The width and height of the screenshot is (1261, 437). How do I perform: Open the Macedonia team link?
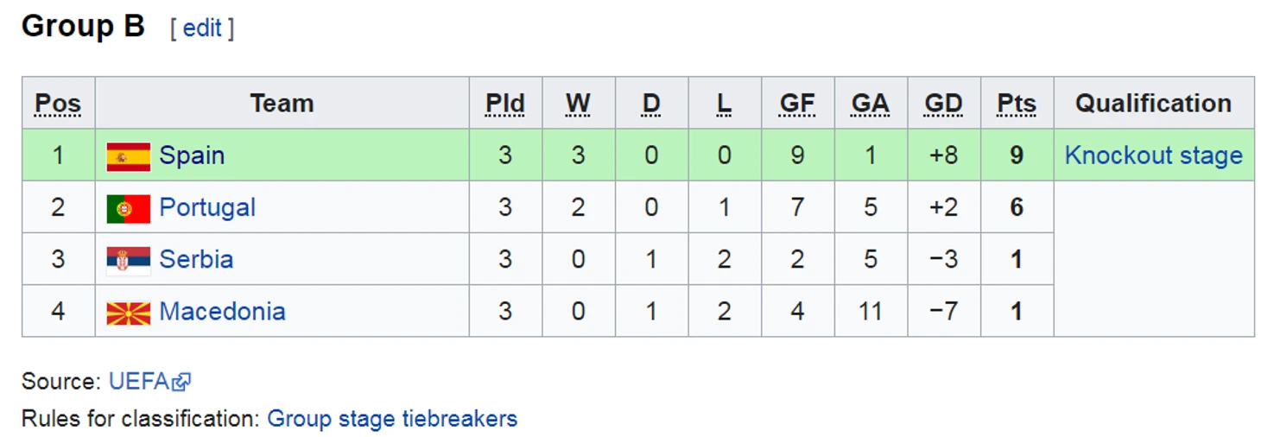222,311
